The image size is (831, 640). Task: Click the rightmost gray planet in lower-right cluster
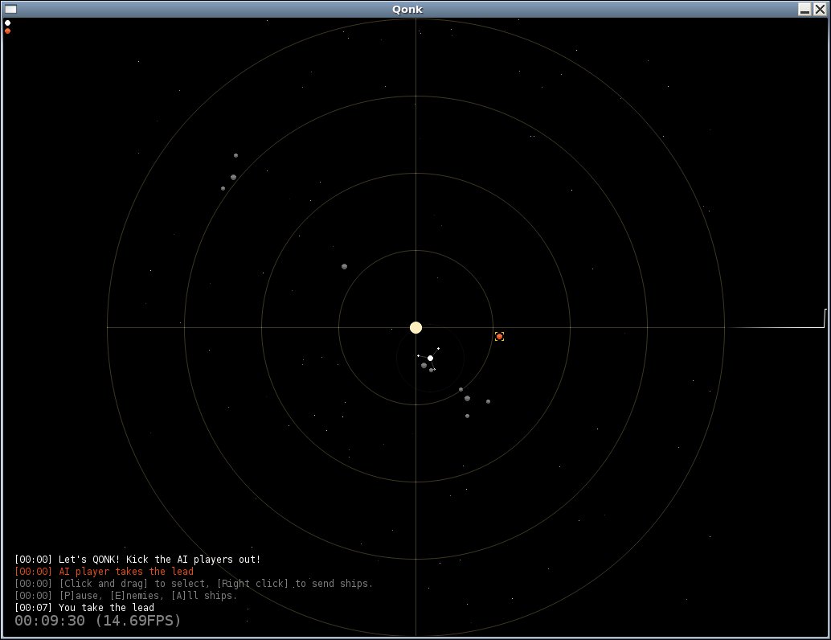pyautogui.click(x=488, y=401)
